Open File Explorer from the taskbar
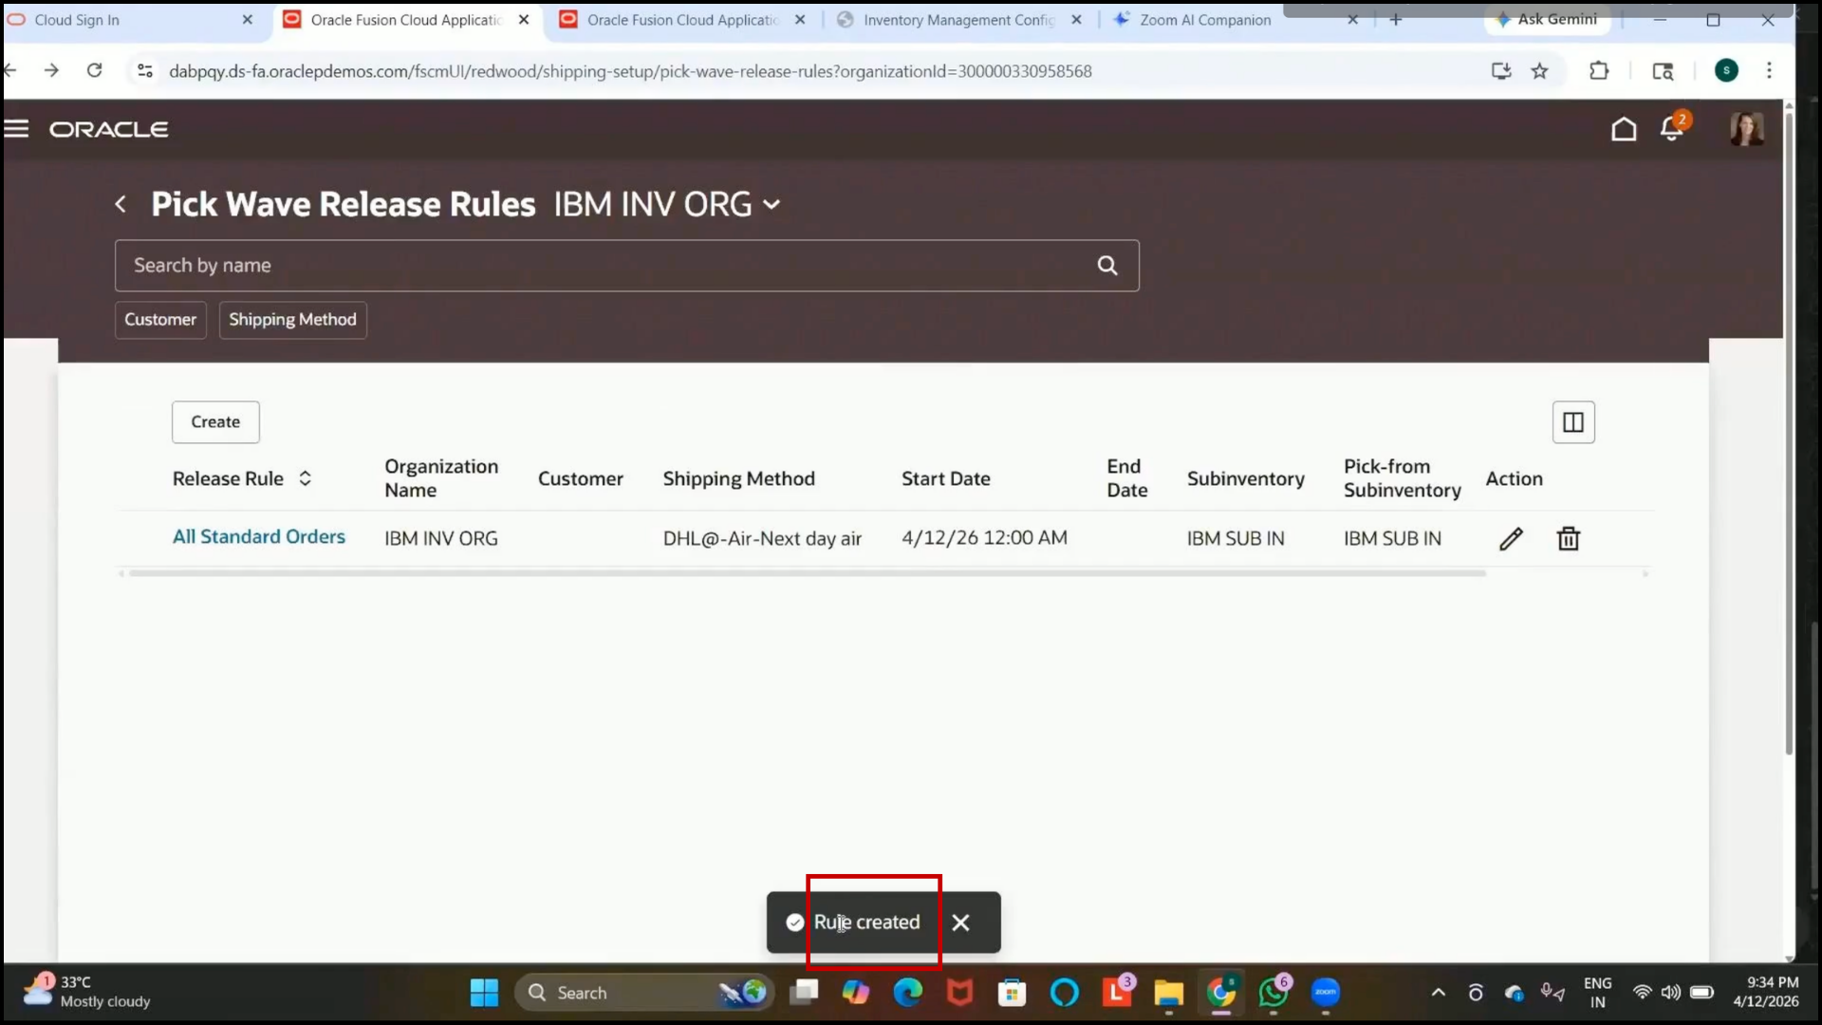The image size is (1822, 1025). tap(1168, 993)
